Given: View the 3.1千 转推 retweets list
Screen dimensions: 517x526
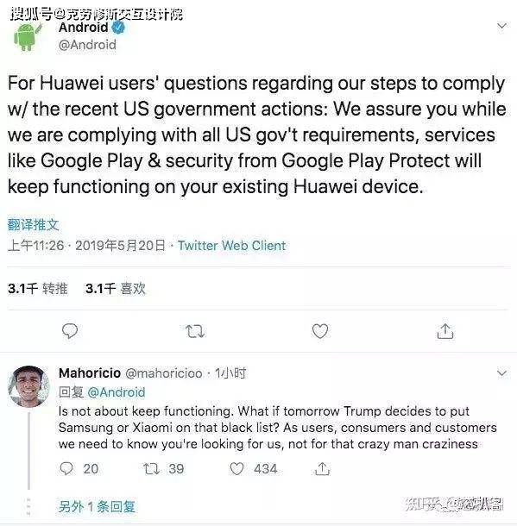Looking at the screenshot, I should (x=38, y=289).
